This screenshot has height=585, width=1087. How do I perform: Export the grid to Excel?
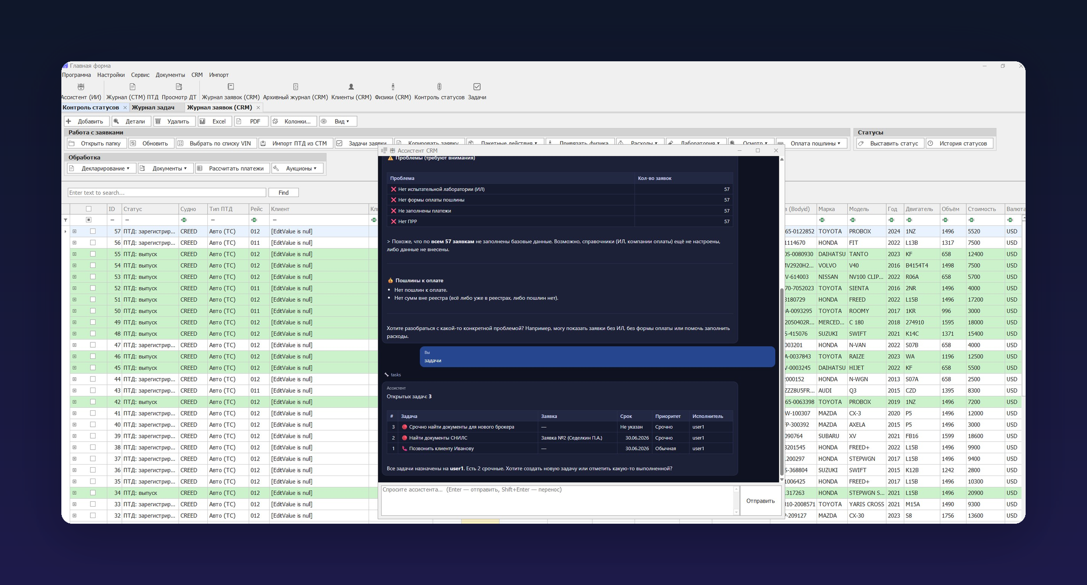click(x=214, y=121)
